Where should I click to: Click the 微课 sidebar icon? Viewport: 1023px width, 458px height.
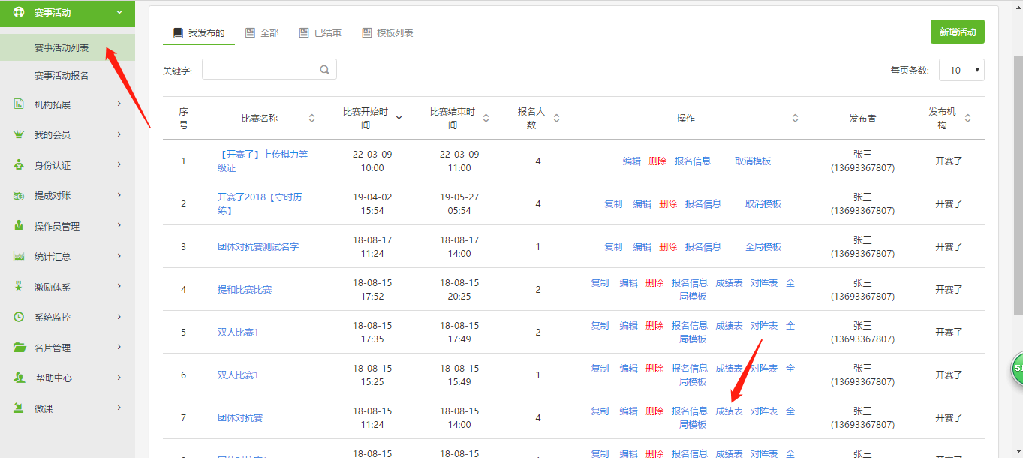(20, 408)
